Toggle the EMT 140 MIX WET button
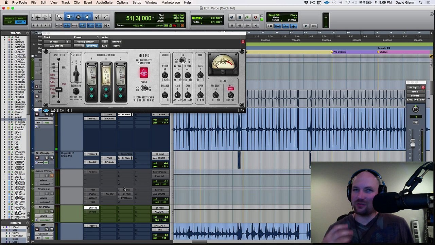435x245 pixels. click(x=231, y=89)
